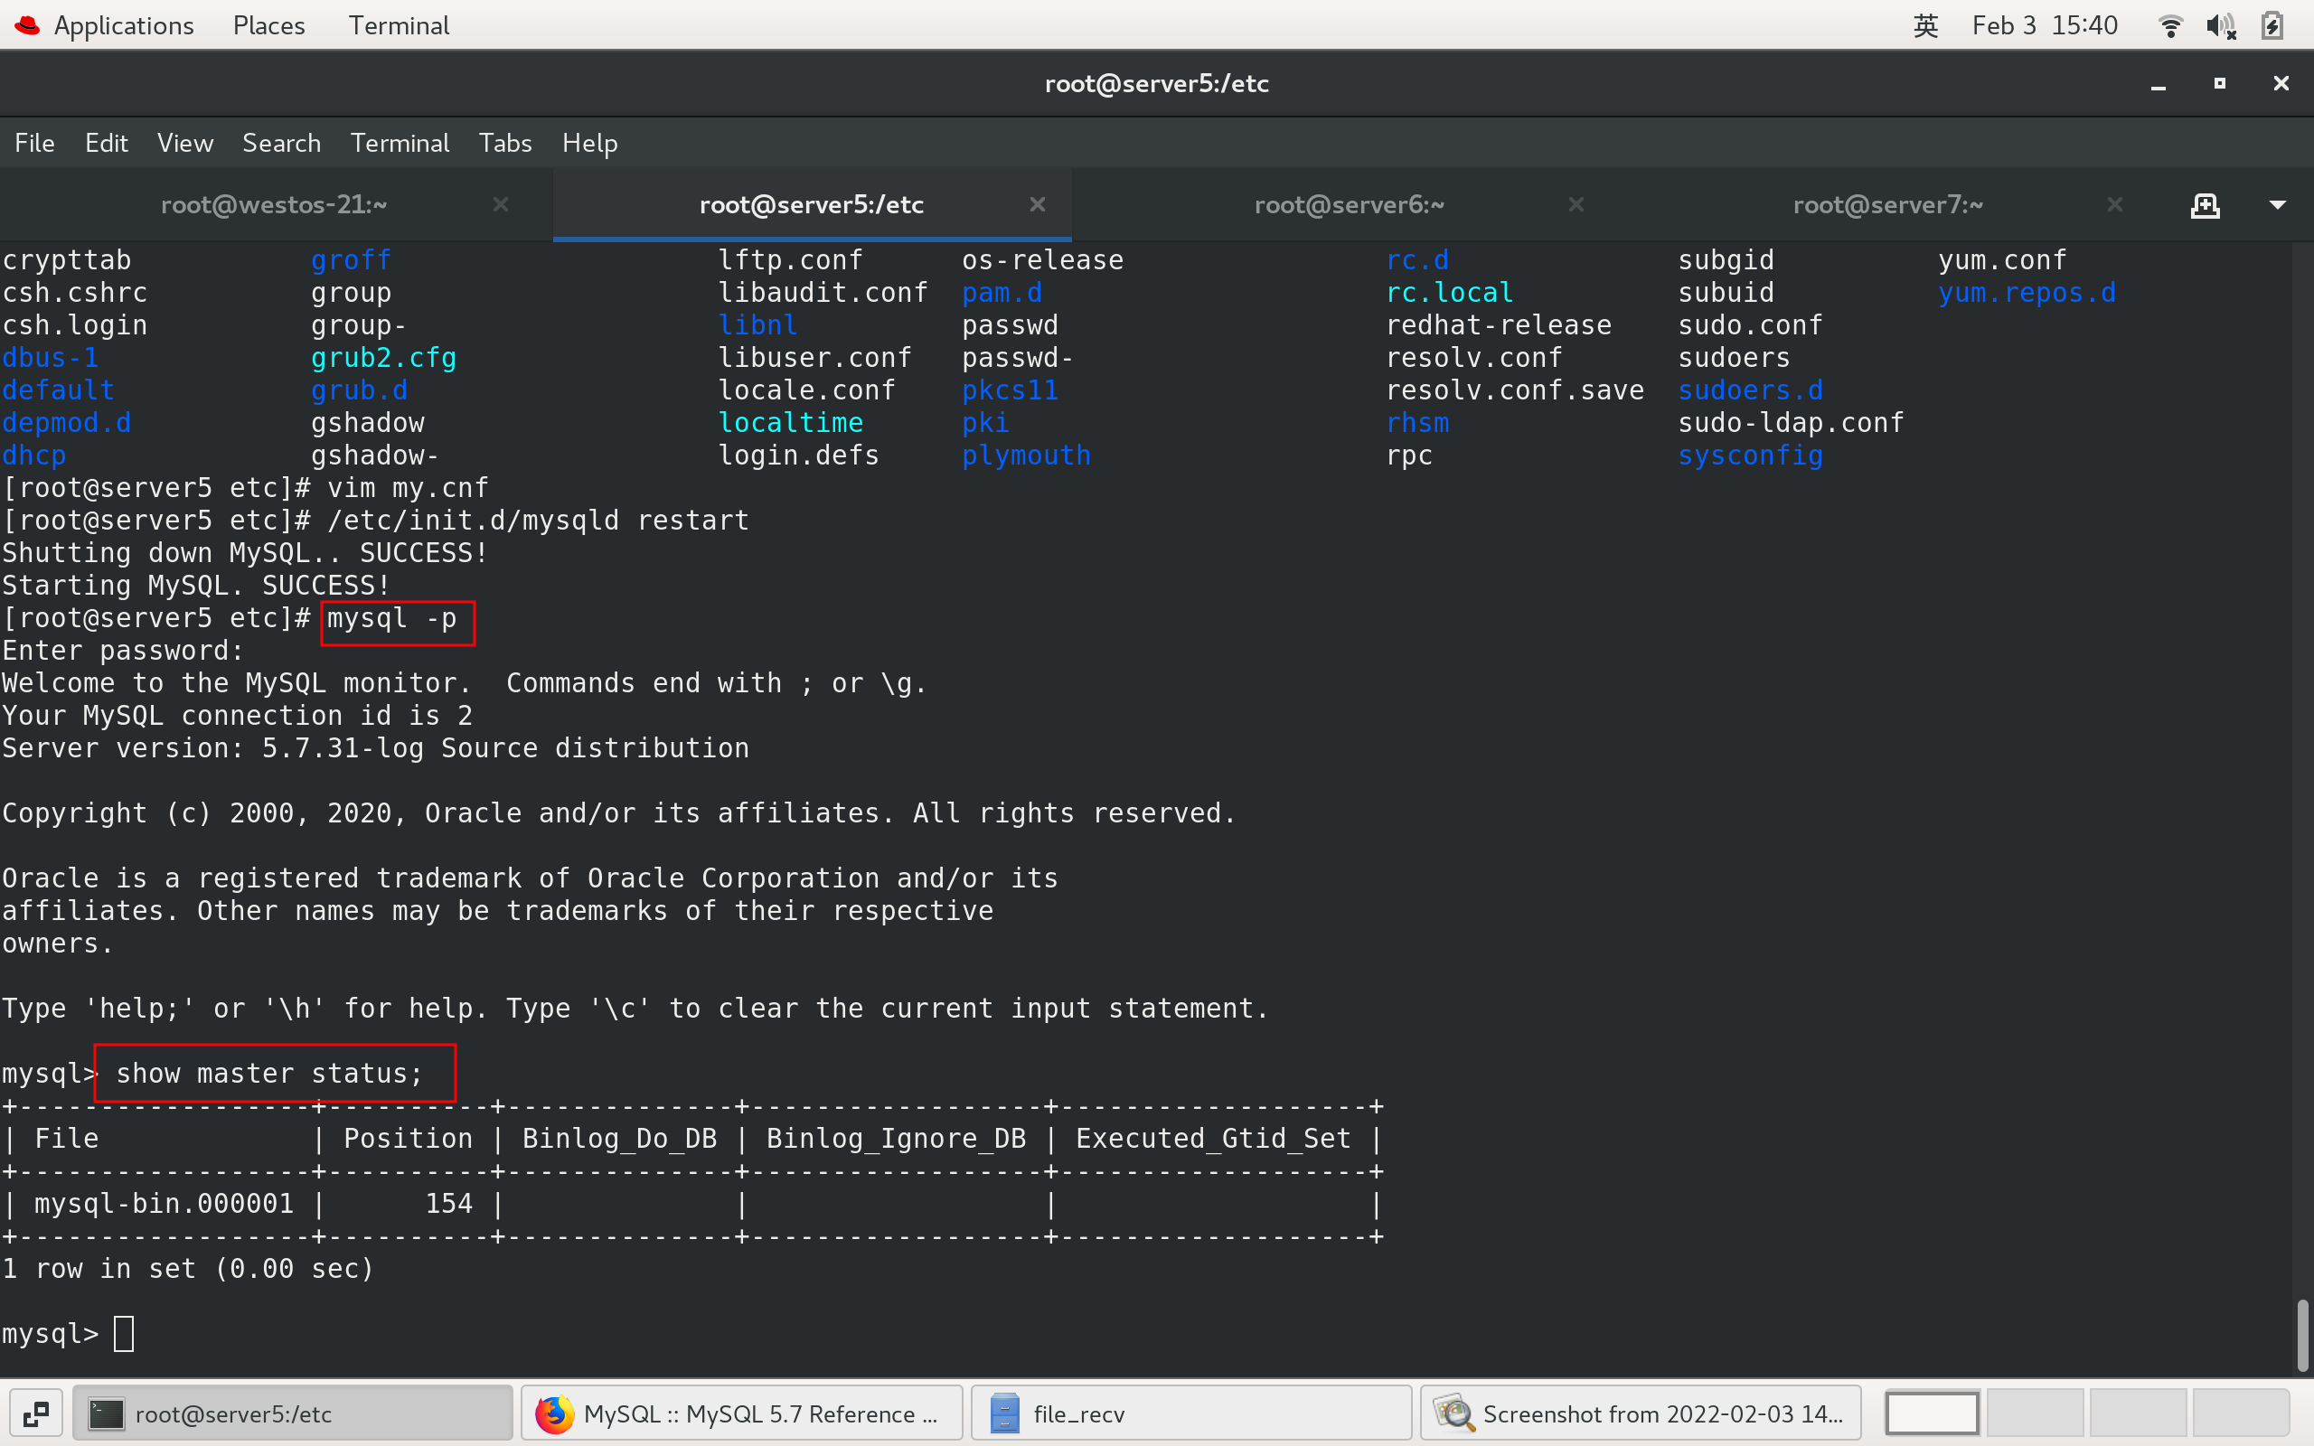Switch to the root@server6 tab
This screenshot has height=1446, width=2314.
(x=1349, y=204)
